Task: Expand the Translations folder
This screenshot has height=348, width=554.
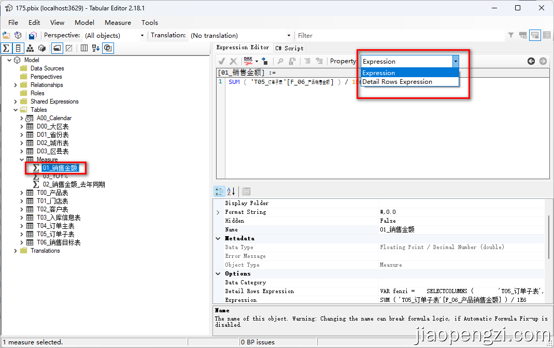Action: click(x=16, y=251)
